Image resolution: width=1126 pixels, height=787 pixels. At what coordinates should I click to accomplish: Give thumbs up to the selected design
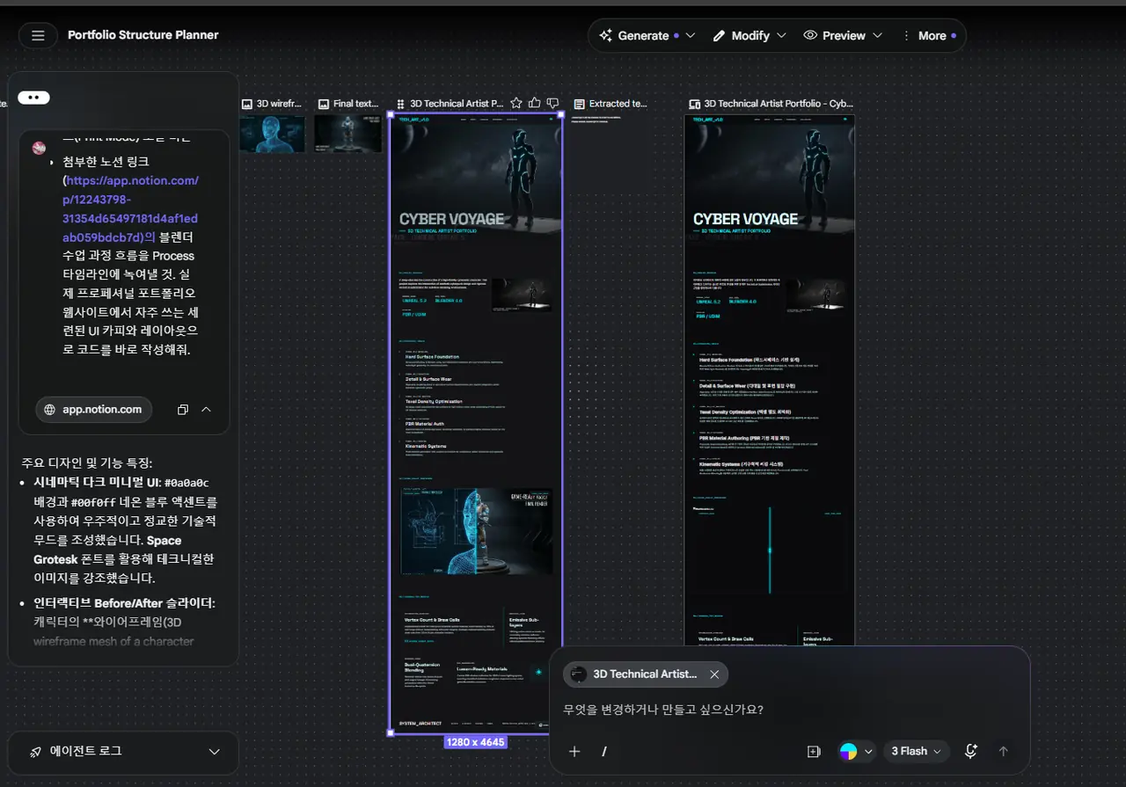534,103
